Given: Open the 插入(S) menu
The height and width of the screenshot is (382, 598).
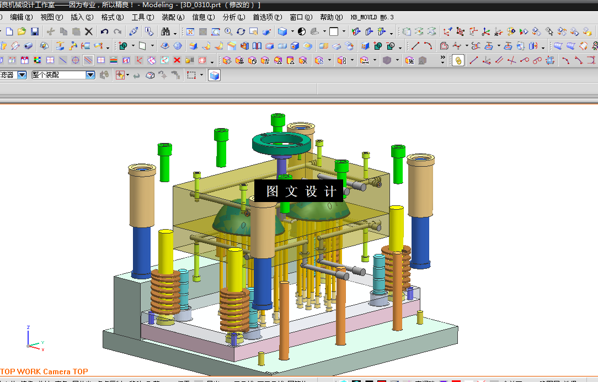Looking at the screenshot, I should click(82, 17).
